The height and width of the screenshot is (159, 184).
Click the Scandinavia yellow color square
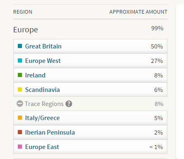pyautogui.click(x=20, y=89)
